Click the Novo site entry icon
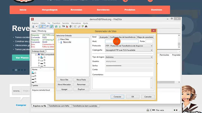 click(x=61, y=42)
